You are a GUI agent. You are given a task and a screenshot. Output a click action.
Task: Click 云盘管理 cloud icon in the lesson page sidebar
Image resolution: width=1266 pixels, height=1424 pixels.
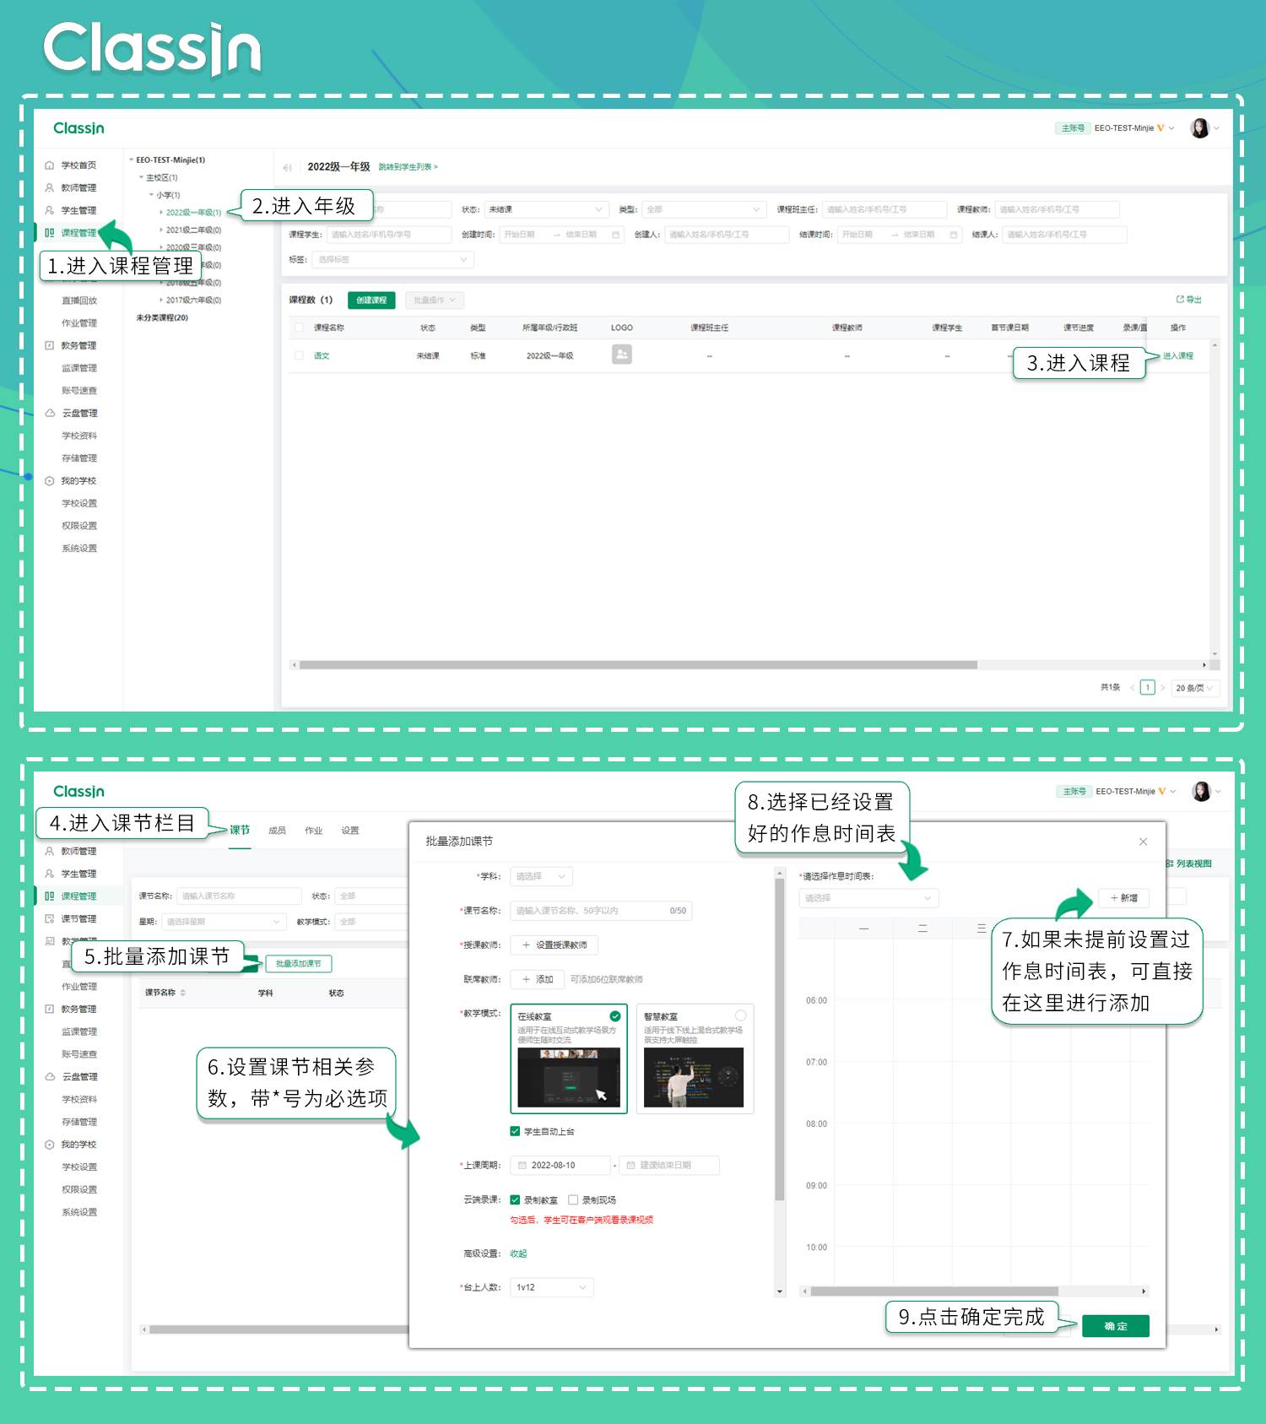[x=50, y=1076]
